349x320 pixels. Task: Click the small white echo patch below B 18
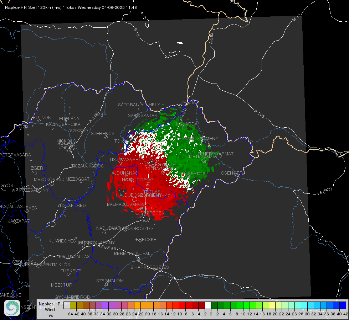(x=180, y=43)
